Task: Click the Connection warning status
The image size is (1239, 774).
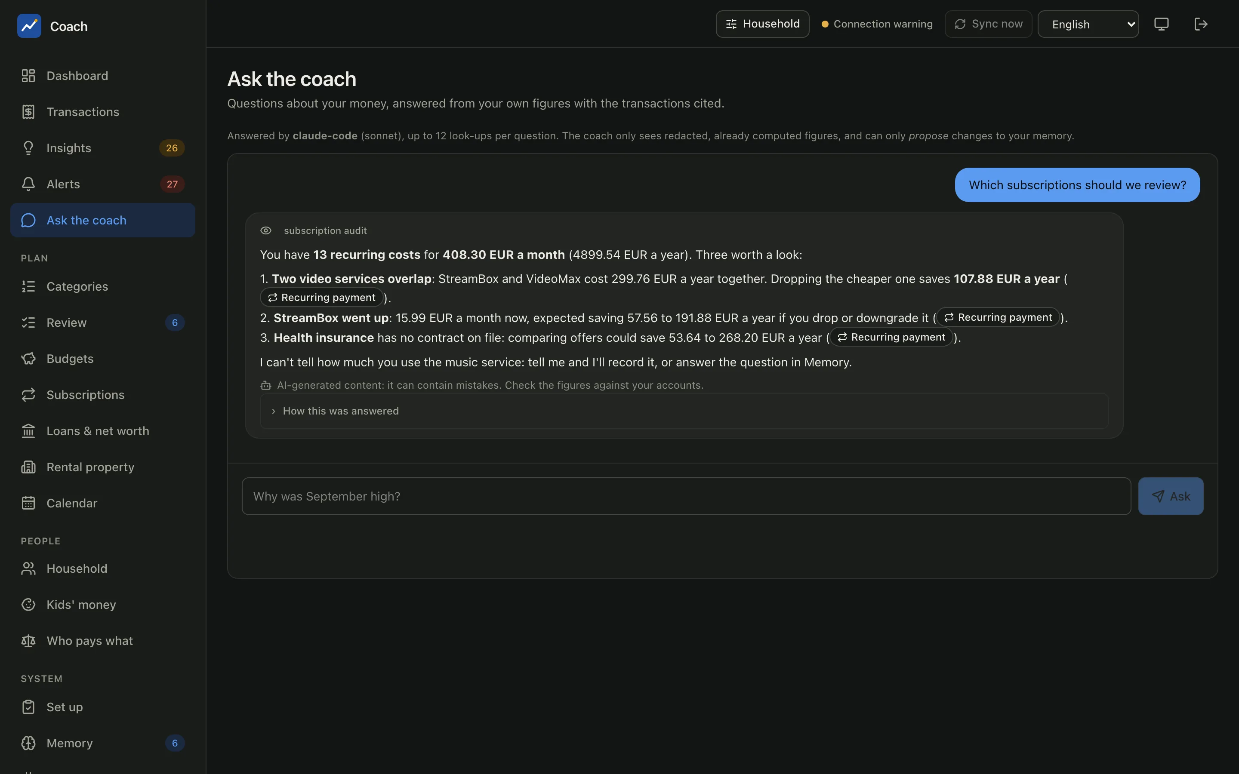Action: pyautogui.click(x=877, y=24)
